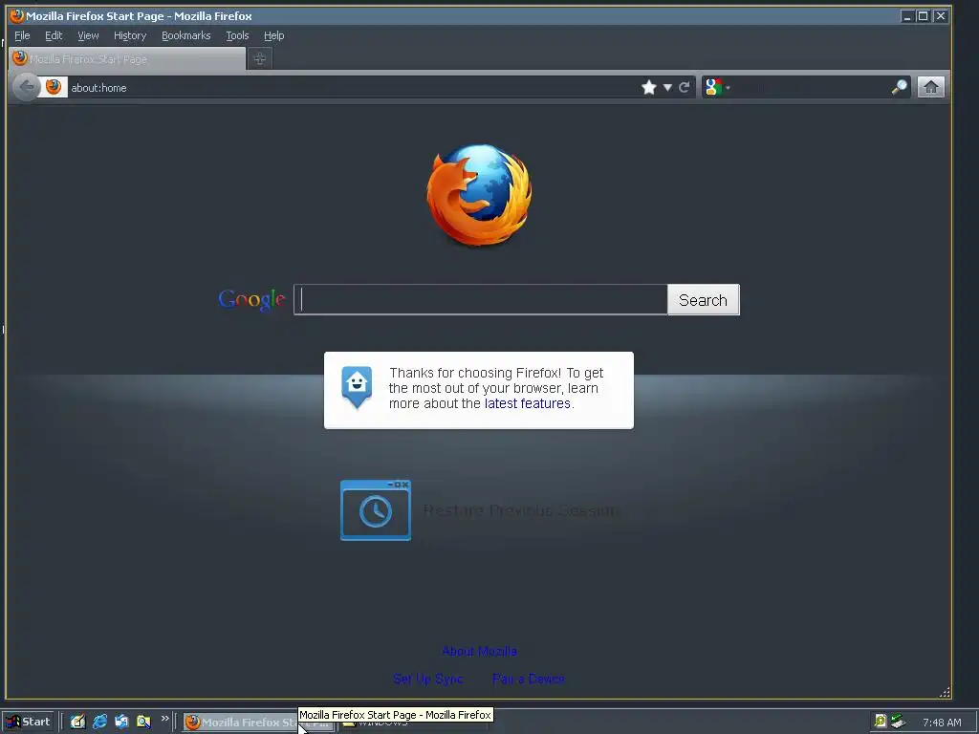Click the magnifying glass search icon
This screenshot has width=979, height=734.
899,87
